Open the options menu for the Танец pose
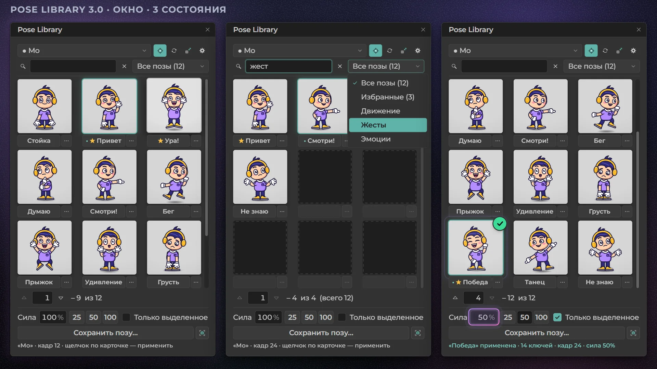657x369 pixels. click(x=563, y=282)
